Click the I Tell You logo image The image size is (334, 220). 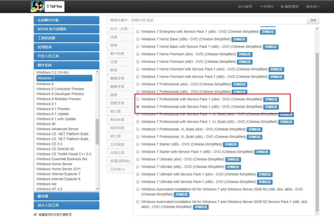[x=48, y=7]
